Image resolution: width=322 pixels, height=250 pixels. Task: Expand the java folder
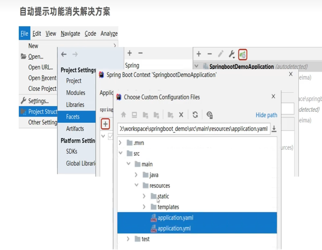click(x=136, y=175)
